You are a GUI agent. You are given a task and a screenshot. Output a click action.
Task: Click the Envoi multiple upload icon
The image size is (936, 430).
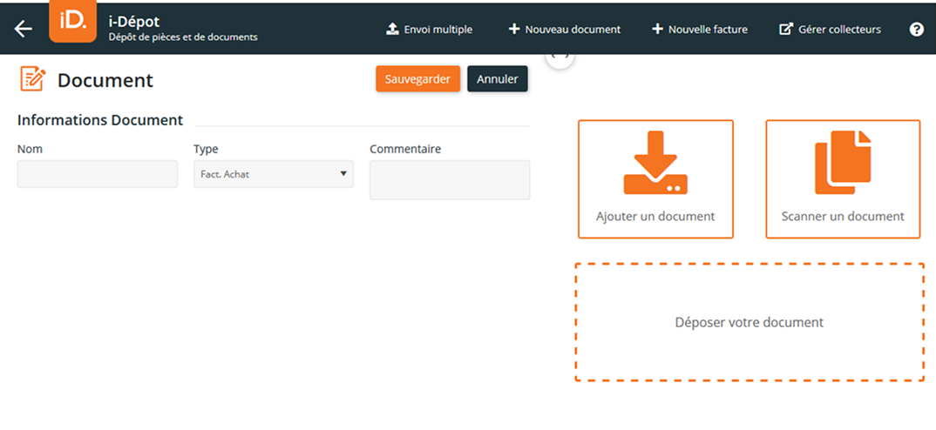coord(392,30)
